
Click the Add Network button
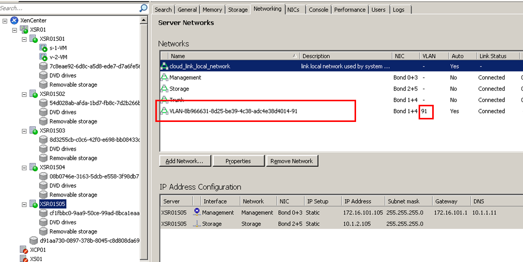(x=185, y=161)
